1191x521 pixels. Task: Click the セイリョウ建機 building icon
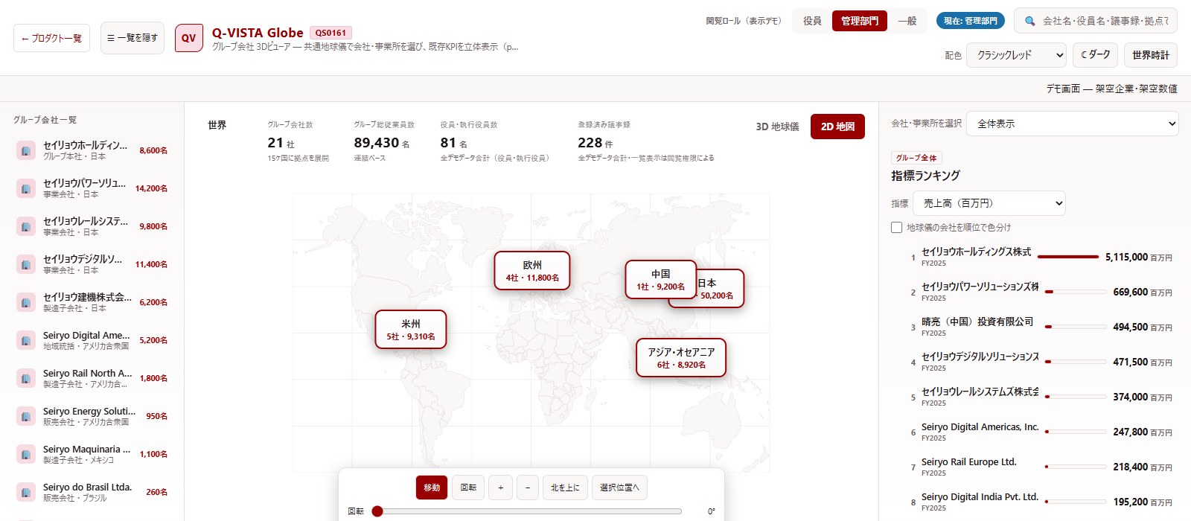coord(26,302)
